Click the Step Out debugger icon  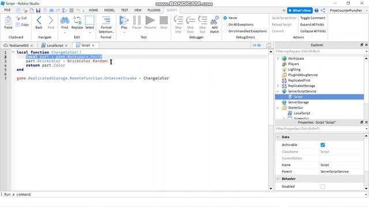click(x=202, y=21)
